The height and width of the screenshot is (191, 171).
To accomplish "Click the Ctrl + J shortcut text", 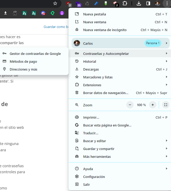I will pyautogui.click(x=162, y=69).
